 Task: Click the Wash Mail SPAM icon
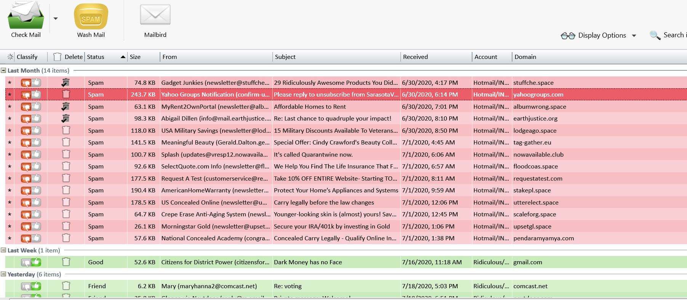pyautogui.click(x=91, y=16)
